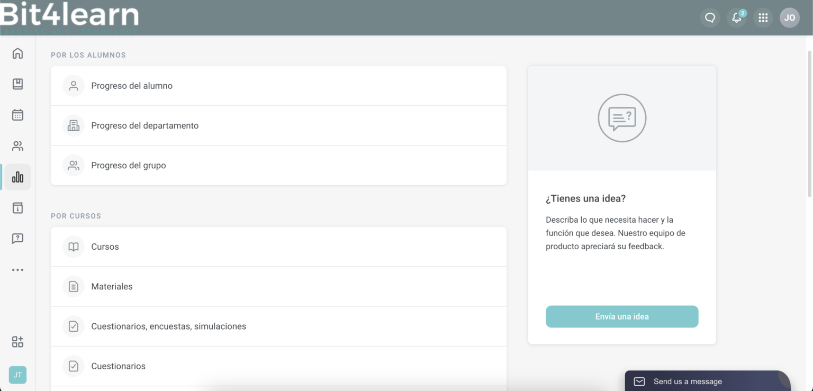Open the courses book icon in sidebar

pyautogui.click(x=17, y=84)
